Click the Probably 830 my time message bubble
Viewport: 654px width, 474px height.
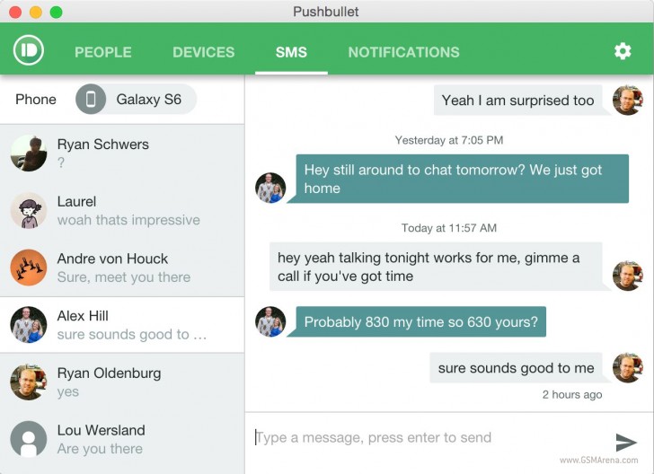[420, 322]
